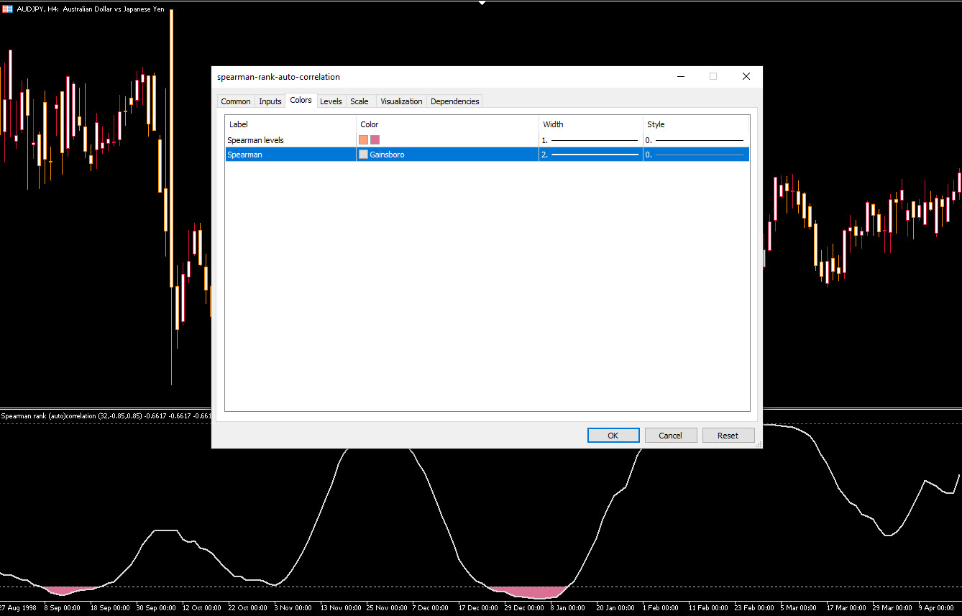Select the Spearman levels row label
Image resolution: width=962 pixels, height=616 pixels.
pos(255,140)
